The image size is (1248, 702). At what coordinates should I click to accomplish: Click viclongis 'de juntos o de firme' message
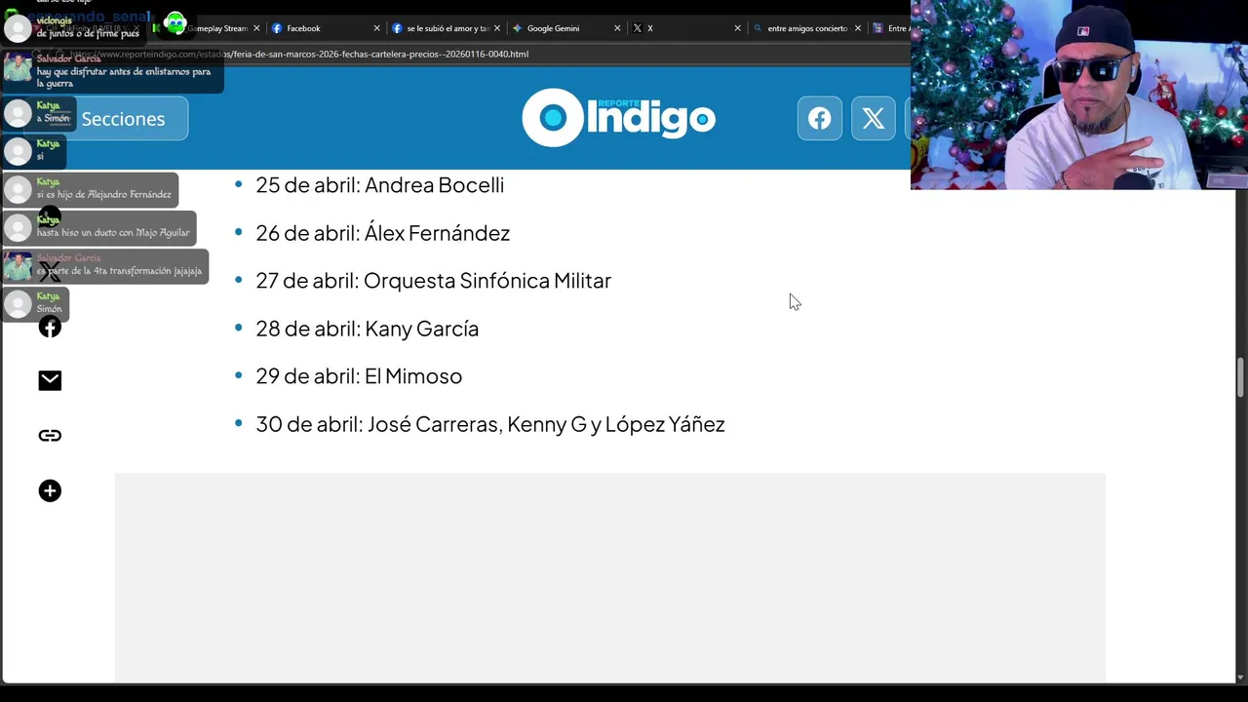74,28
